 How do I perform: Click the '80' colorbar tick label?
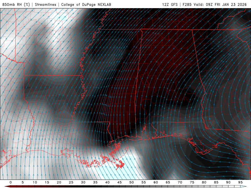pyautogui.click(x=204, y=182)
